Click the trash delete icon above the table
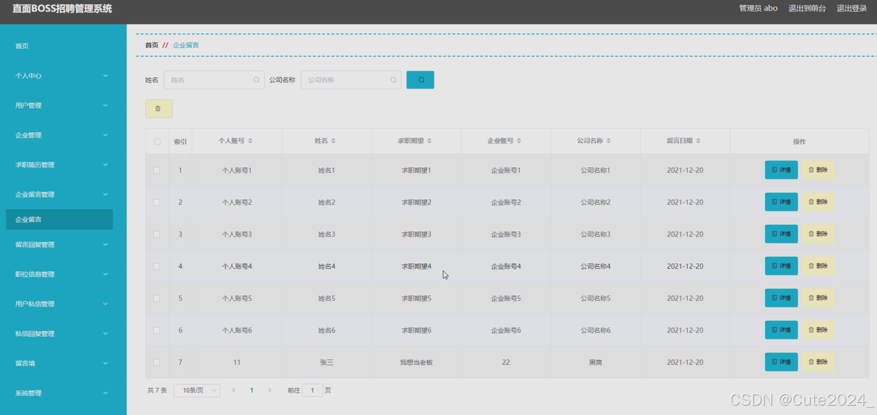The width and height of the screenshot is (877, 415). (x=159, y=108)
